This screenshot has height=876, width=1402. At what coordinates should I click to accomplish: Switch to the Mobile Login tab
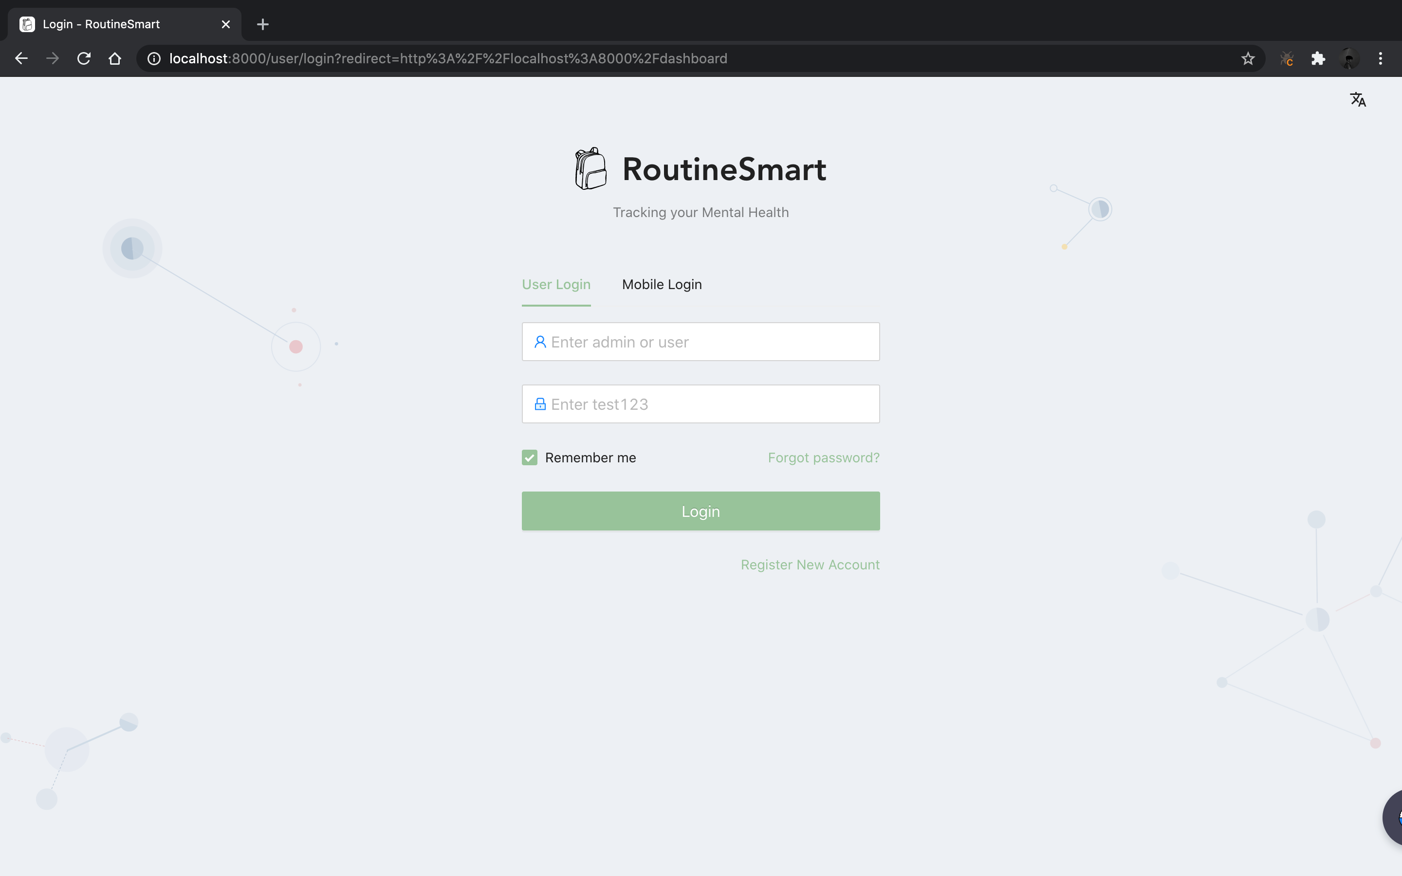coord(662,285)
